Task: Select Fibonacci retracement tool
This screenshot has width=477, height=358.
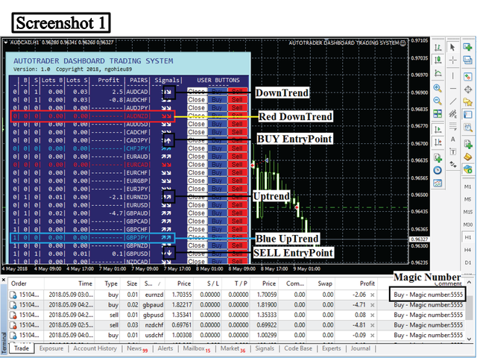Action: [x=452, y=126]
